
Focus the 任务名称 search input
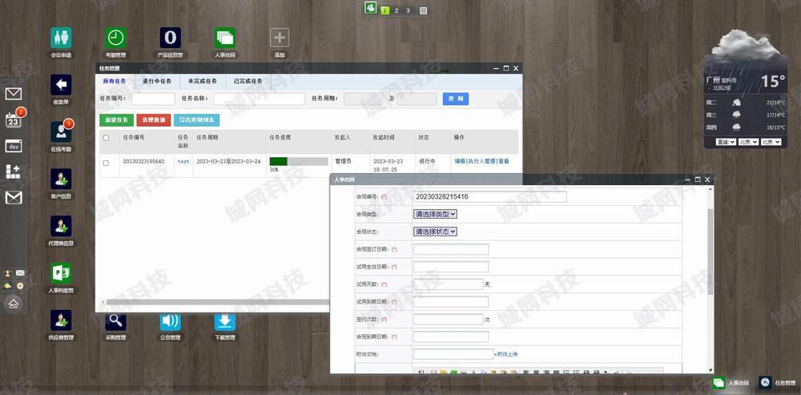259,99
